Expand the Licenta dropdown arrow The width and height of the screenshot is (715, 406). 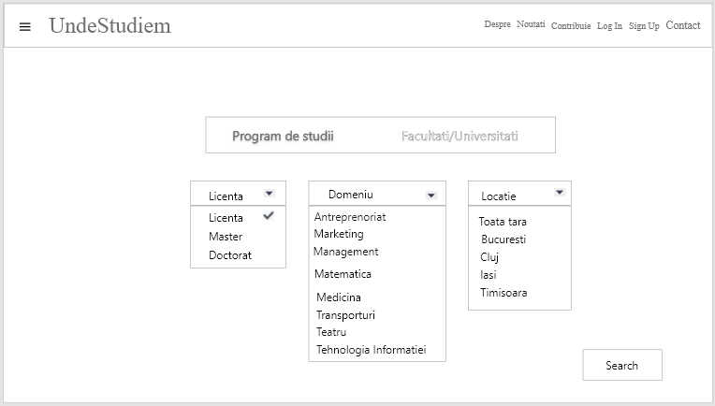[x=269, y=194]
